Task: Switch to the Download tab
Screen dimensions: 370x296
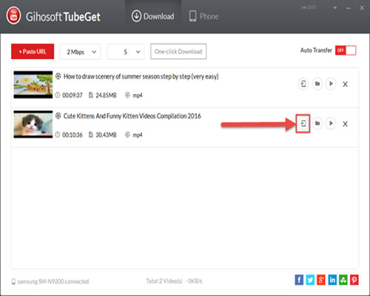Action: click(153, 16)
